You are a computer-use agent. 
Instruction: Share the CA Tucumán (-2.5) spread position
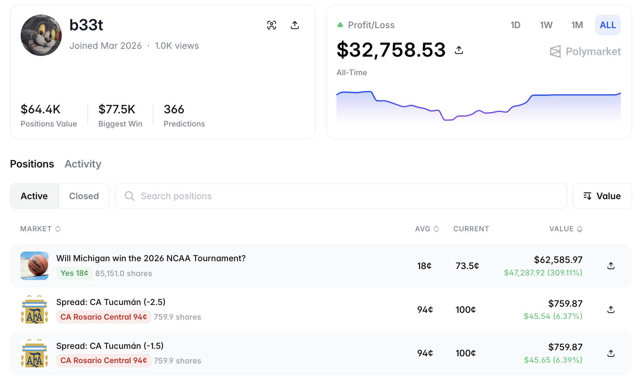(x=611, y=309)
